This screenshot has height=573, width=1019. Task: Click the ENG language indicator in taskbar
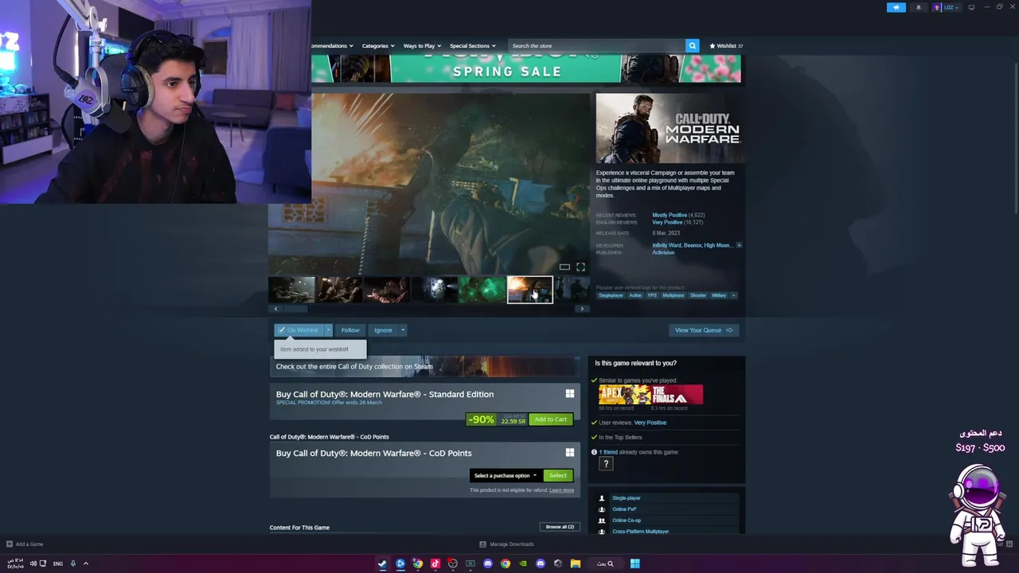pos(57,563)
